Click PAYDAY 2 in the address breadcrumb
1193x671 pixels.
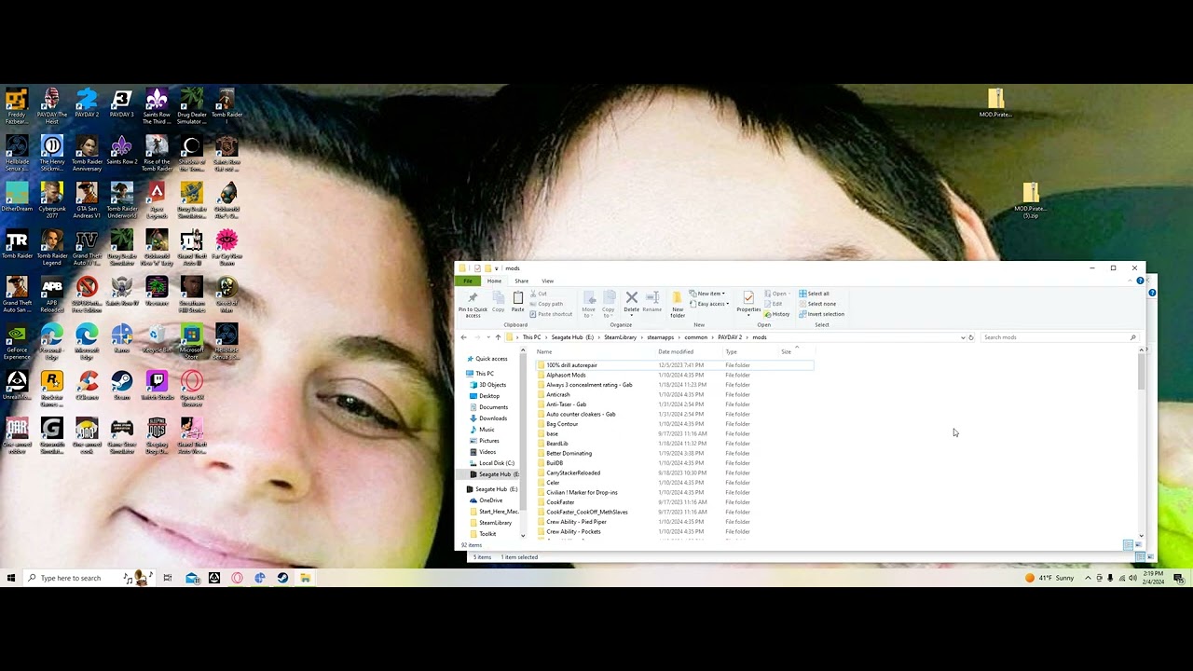[730, 337]
